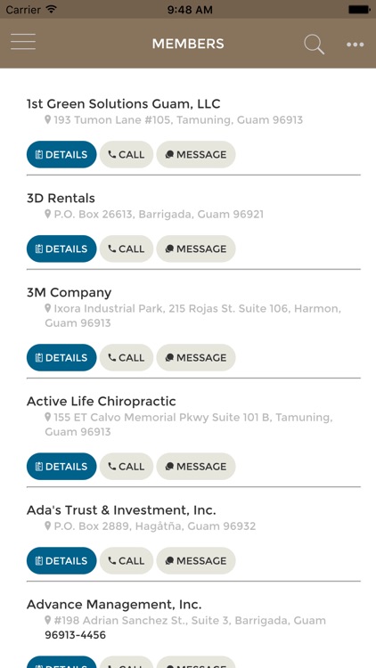
Task: Tap the search magnifier icon
Action: pos(315,45)
